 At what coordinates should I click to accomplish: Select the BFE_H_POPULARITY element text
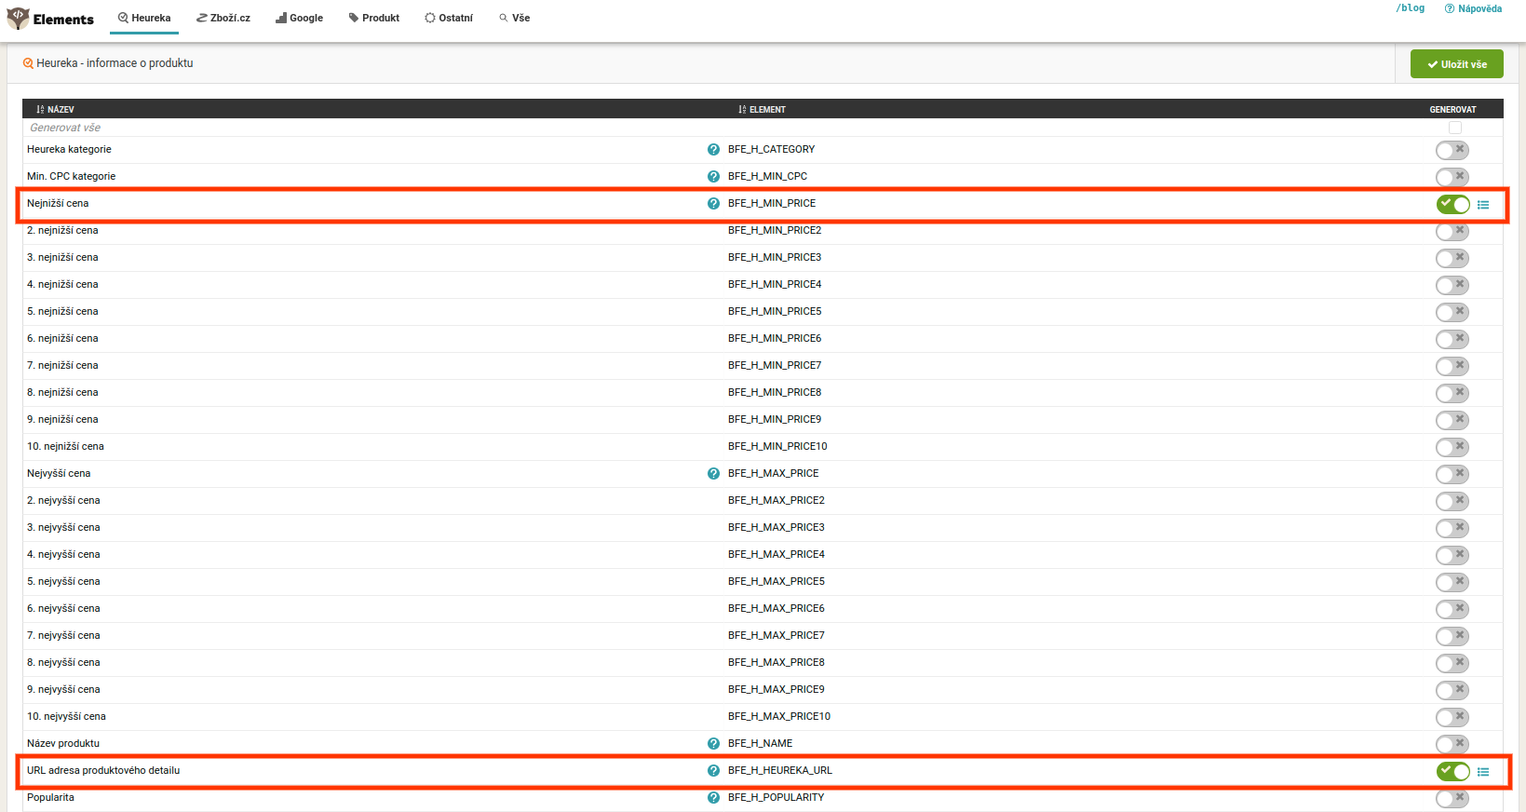(776, 797)
